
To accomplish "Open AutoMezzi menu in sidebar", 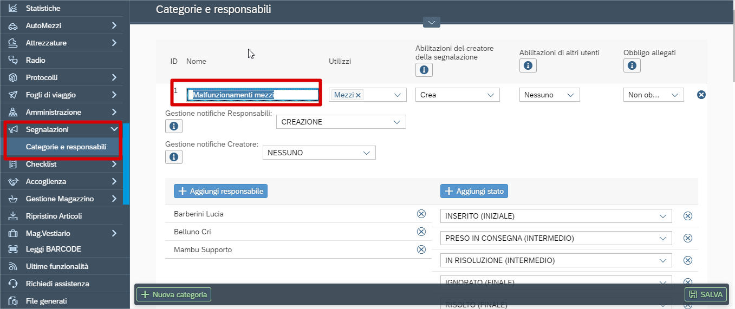I will click(x=65, y=25).
